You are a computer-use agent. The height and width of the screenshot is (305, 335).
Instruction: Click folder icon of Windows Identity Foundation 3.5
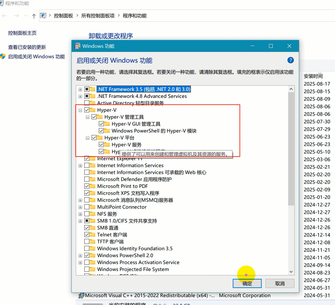pos(92,248)
